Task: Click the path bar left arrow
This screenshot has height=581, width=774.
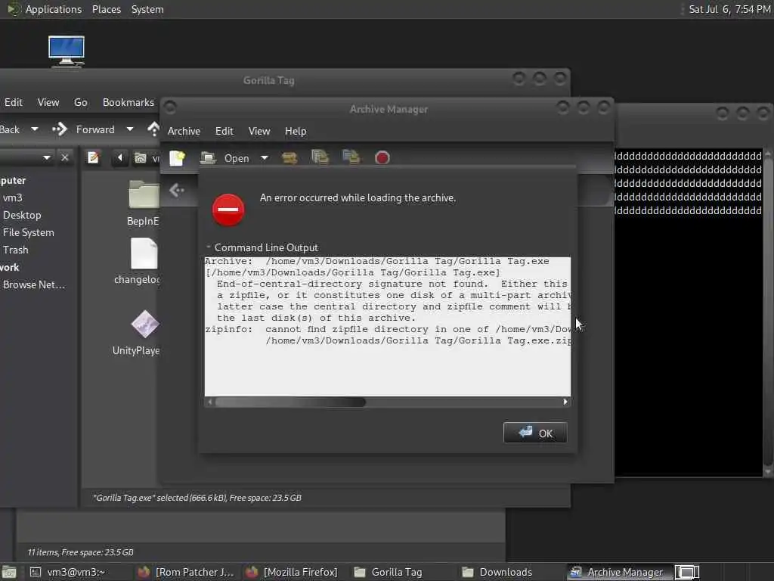Action: [x=119, y=157]
